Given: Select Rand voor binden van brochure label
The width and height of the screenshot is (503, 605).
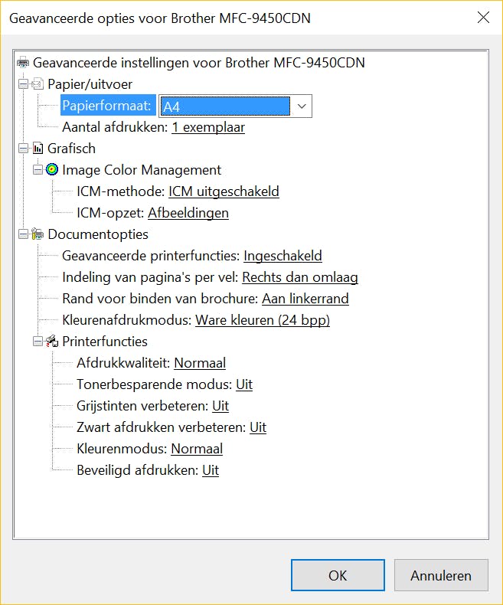Looking at the screenshot, I should pyautogui.click(x=160, y=299).
